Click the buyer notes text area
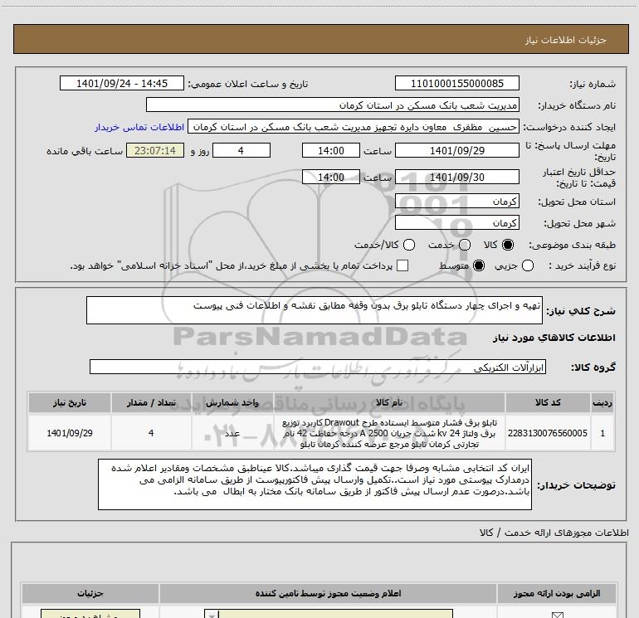Screen dimensions: 639x618 [315, 484]
